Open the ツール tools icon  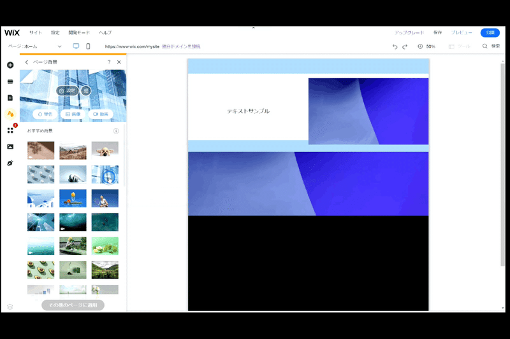pos(459,46)
